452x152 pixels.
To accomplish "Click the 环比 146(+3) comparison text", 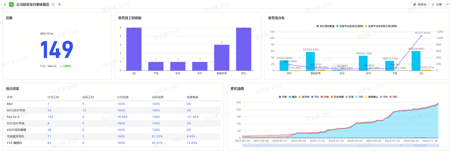I will 49,66.
